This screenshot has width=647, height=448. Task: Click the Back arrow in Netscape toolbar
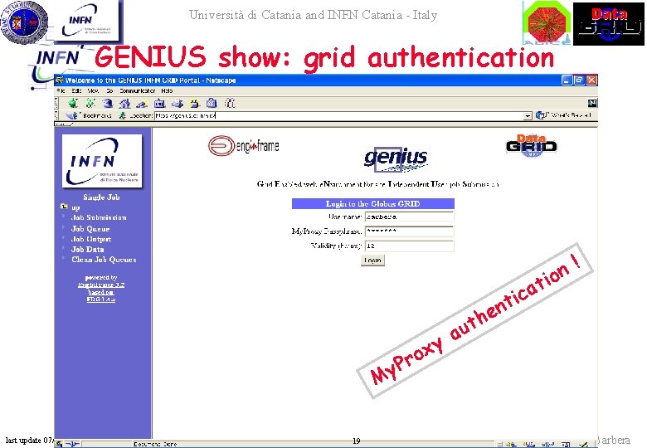point(73,103)
